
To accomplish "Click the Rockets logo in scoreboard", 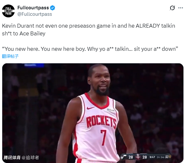I will (x=138, y=157).
